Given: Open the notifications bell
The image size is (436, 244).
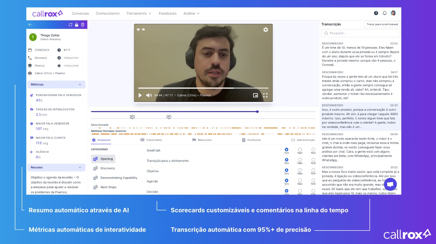Looking at the screenshot, I should click(384, 13).
